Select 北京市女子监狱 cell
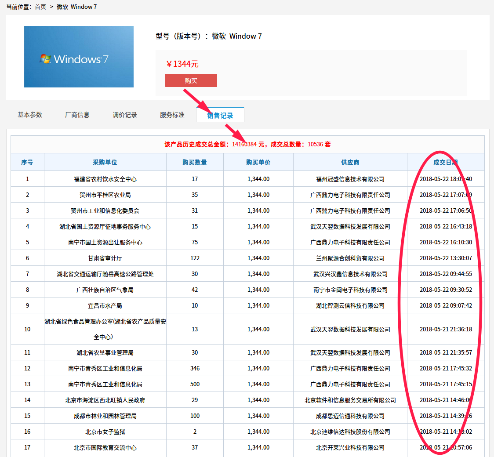494x457 pixels. coord(105,432)
